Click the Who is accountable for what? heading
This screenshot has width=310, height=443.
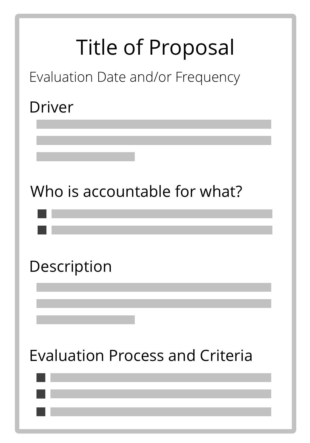136,191
